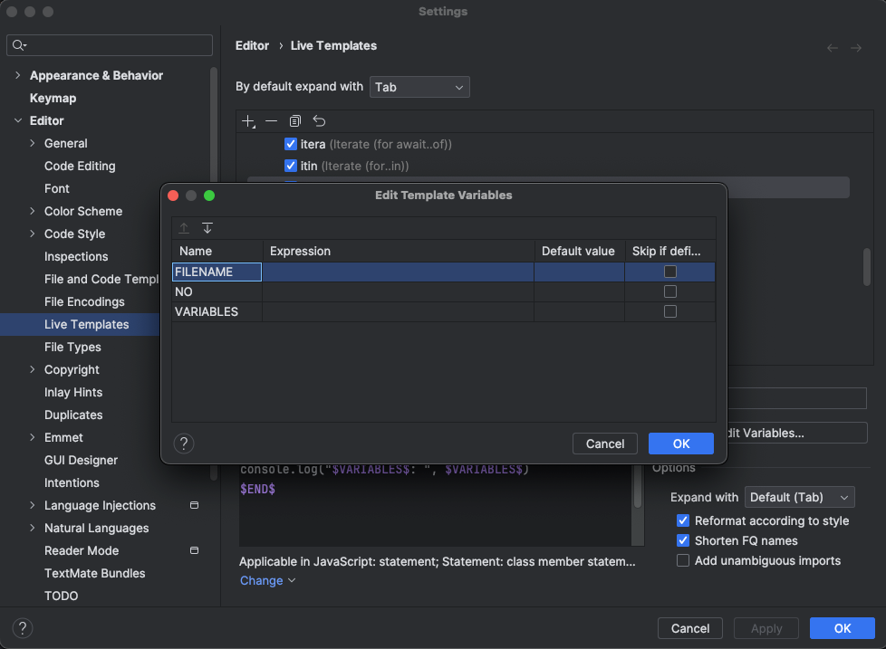Screen dimensions: 886x649
Task: Open the Change context dropdown link
Action: 268,581
